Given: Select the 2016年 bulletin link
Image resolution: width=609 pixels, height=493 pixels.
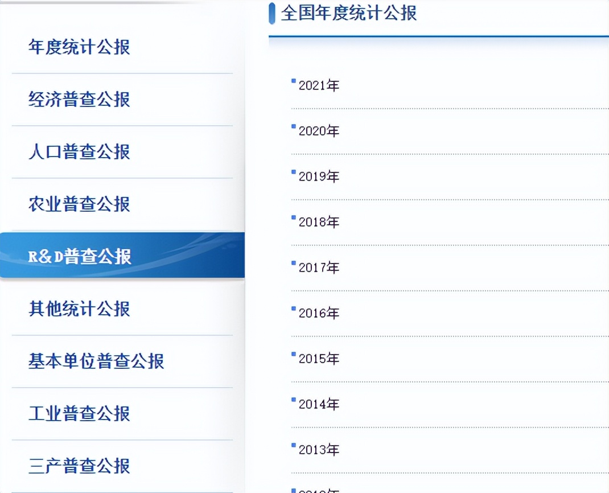Looking at the screenshot, I should 319,313.
